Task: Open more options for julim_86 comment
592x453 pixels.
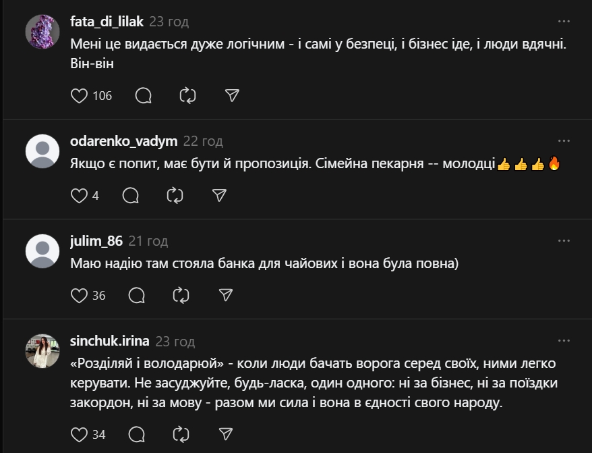Action: point(564,240)
